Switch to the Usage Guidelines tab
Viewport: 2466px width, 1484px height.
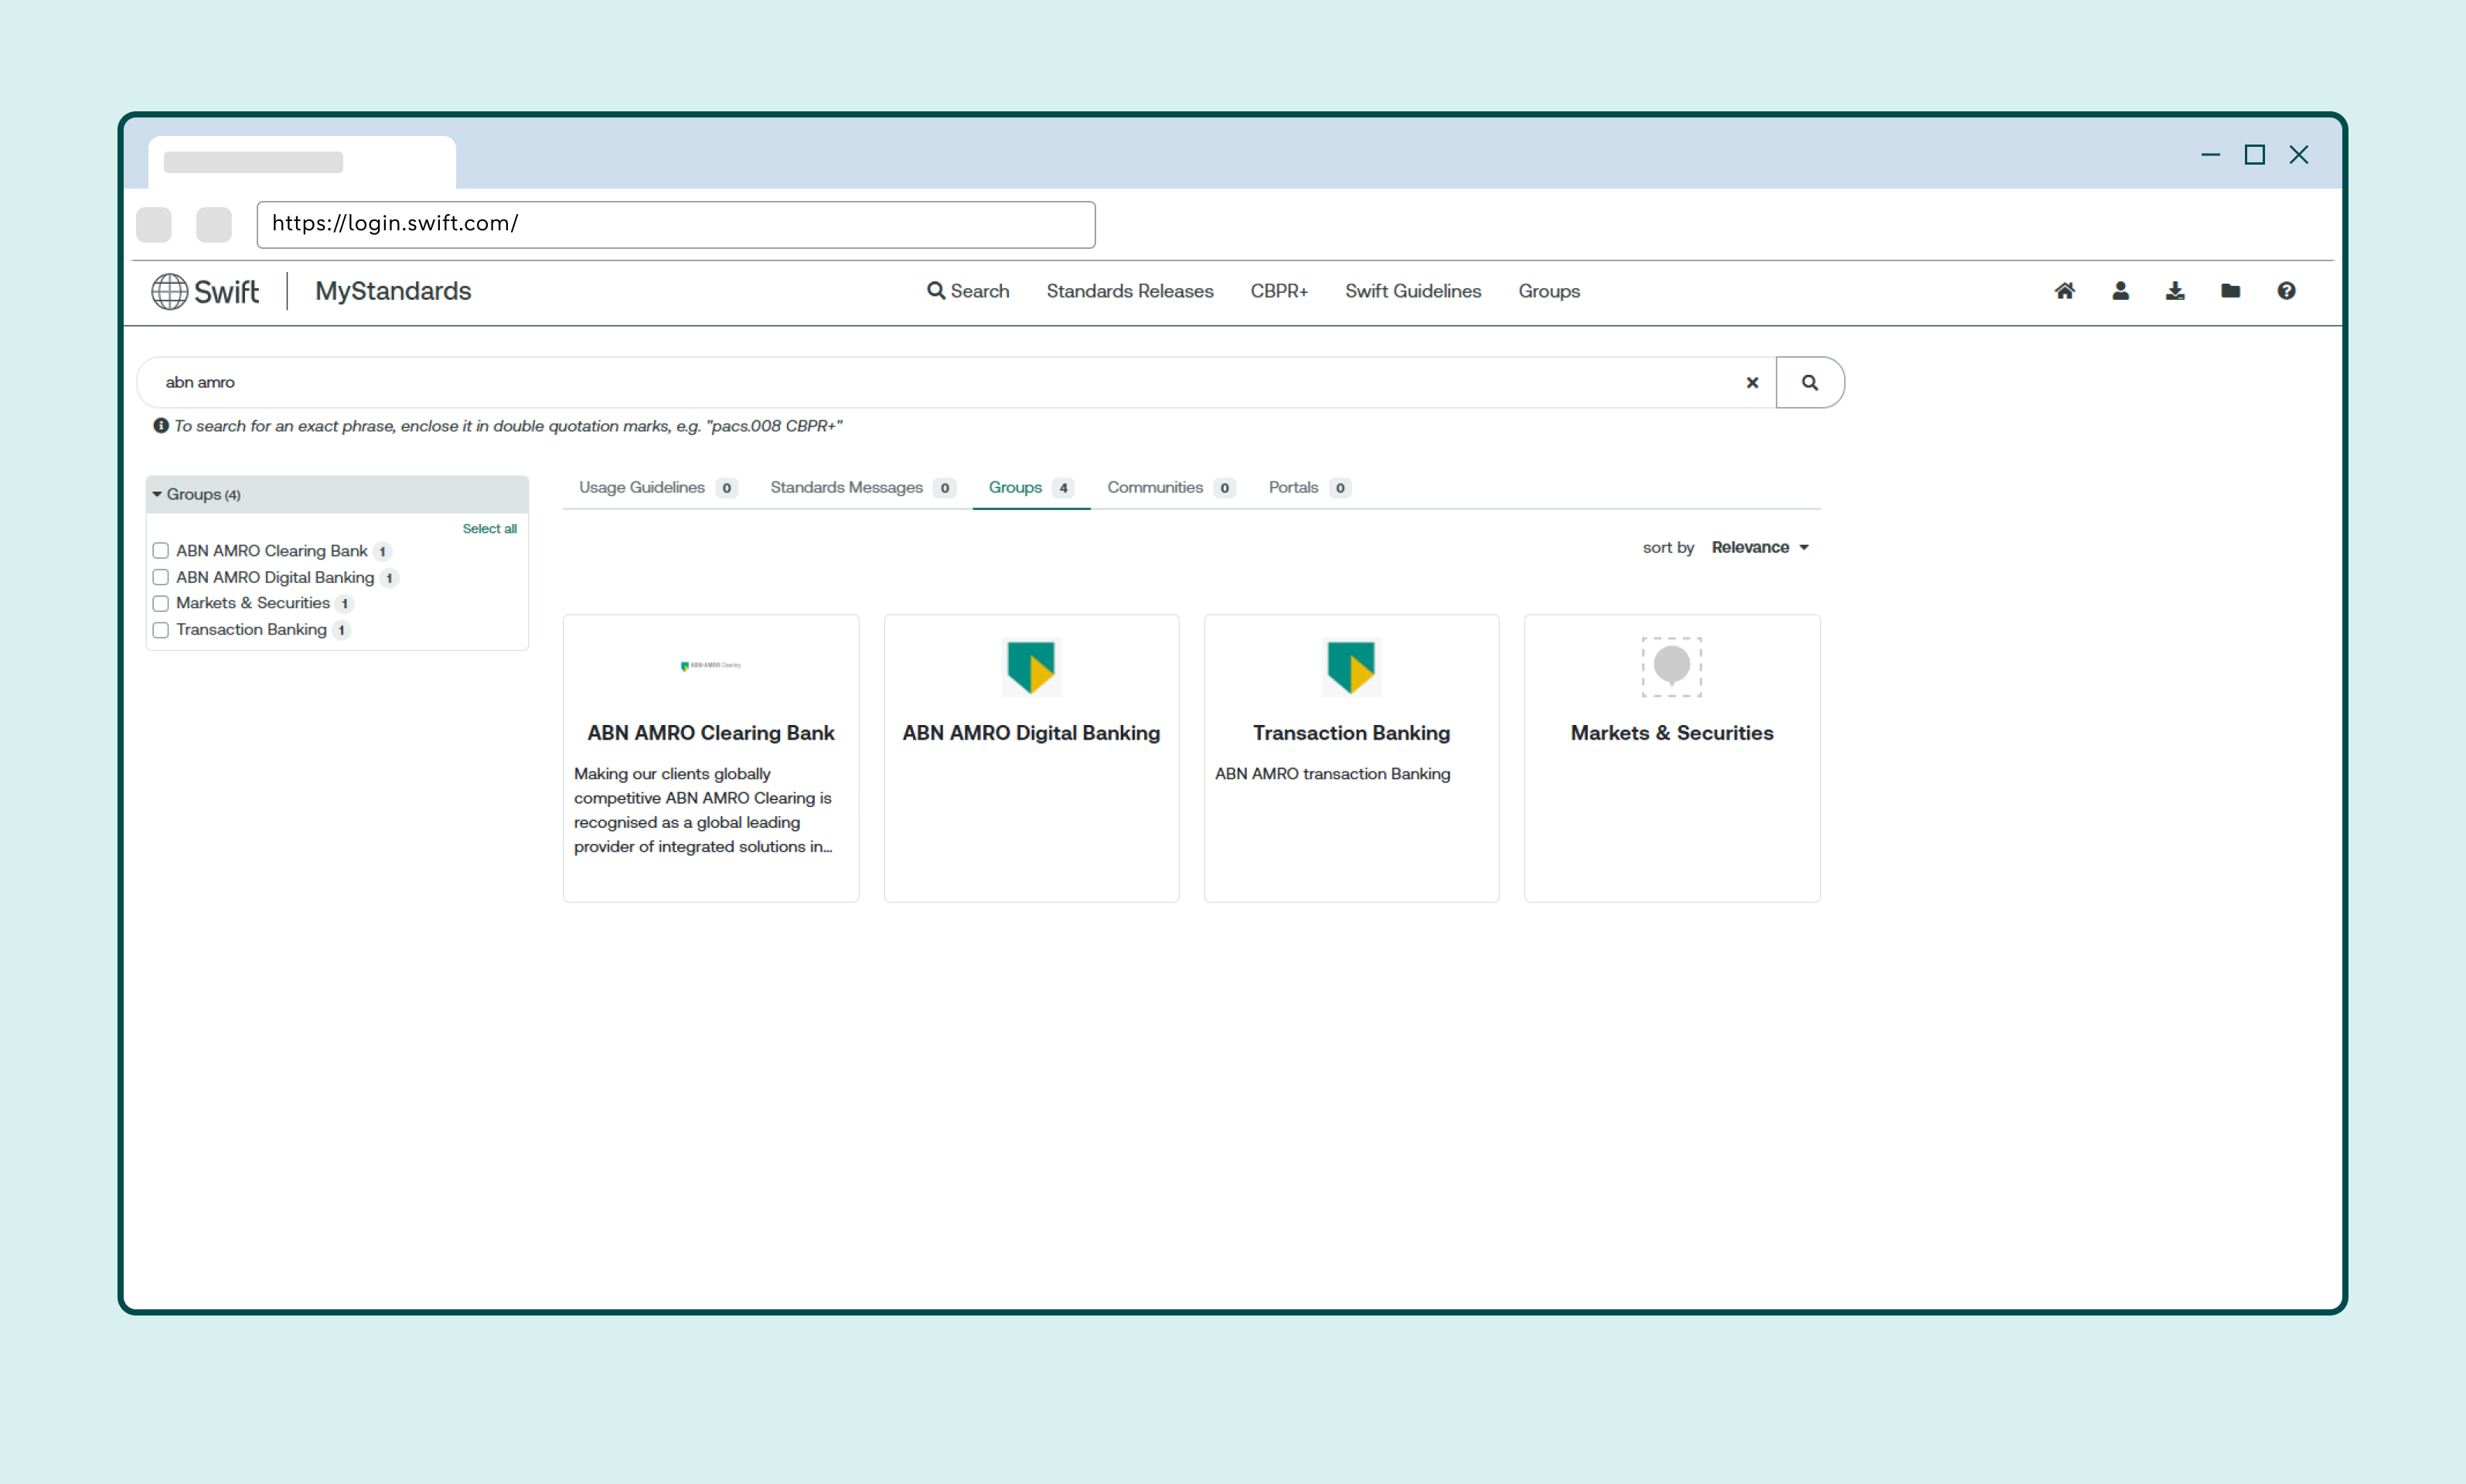657,487
